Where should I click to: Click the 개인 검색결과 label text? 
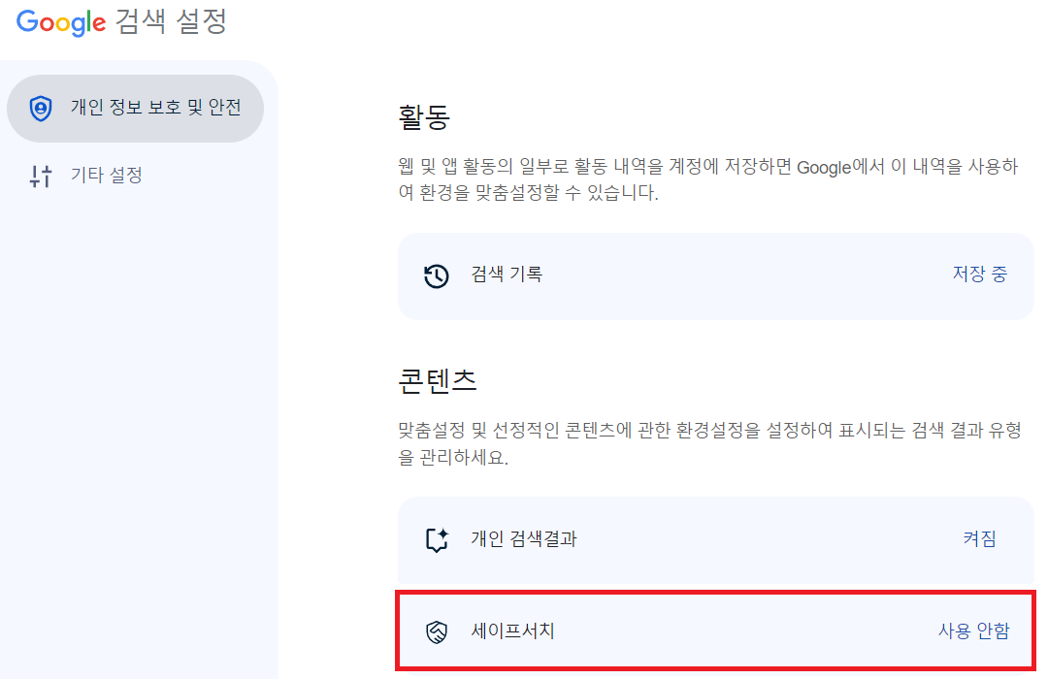click(522, 538)
